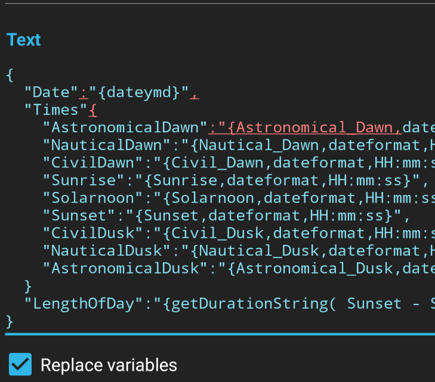
Task: Click the "NauticalDusk" key
Action: click(111, 250)
